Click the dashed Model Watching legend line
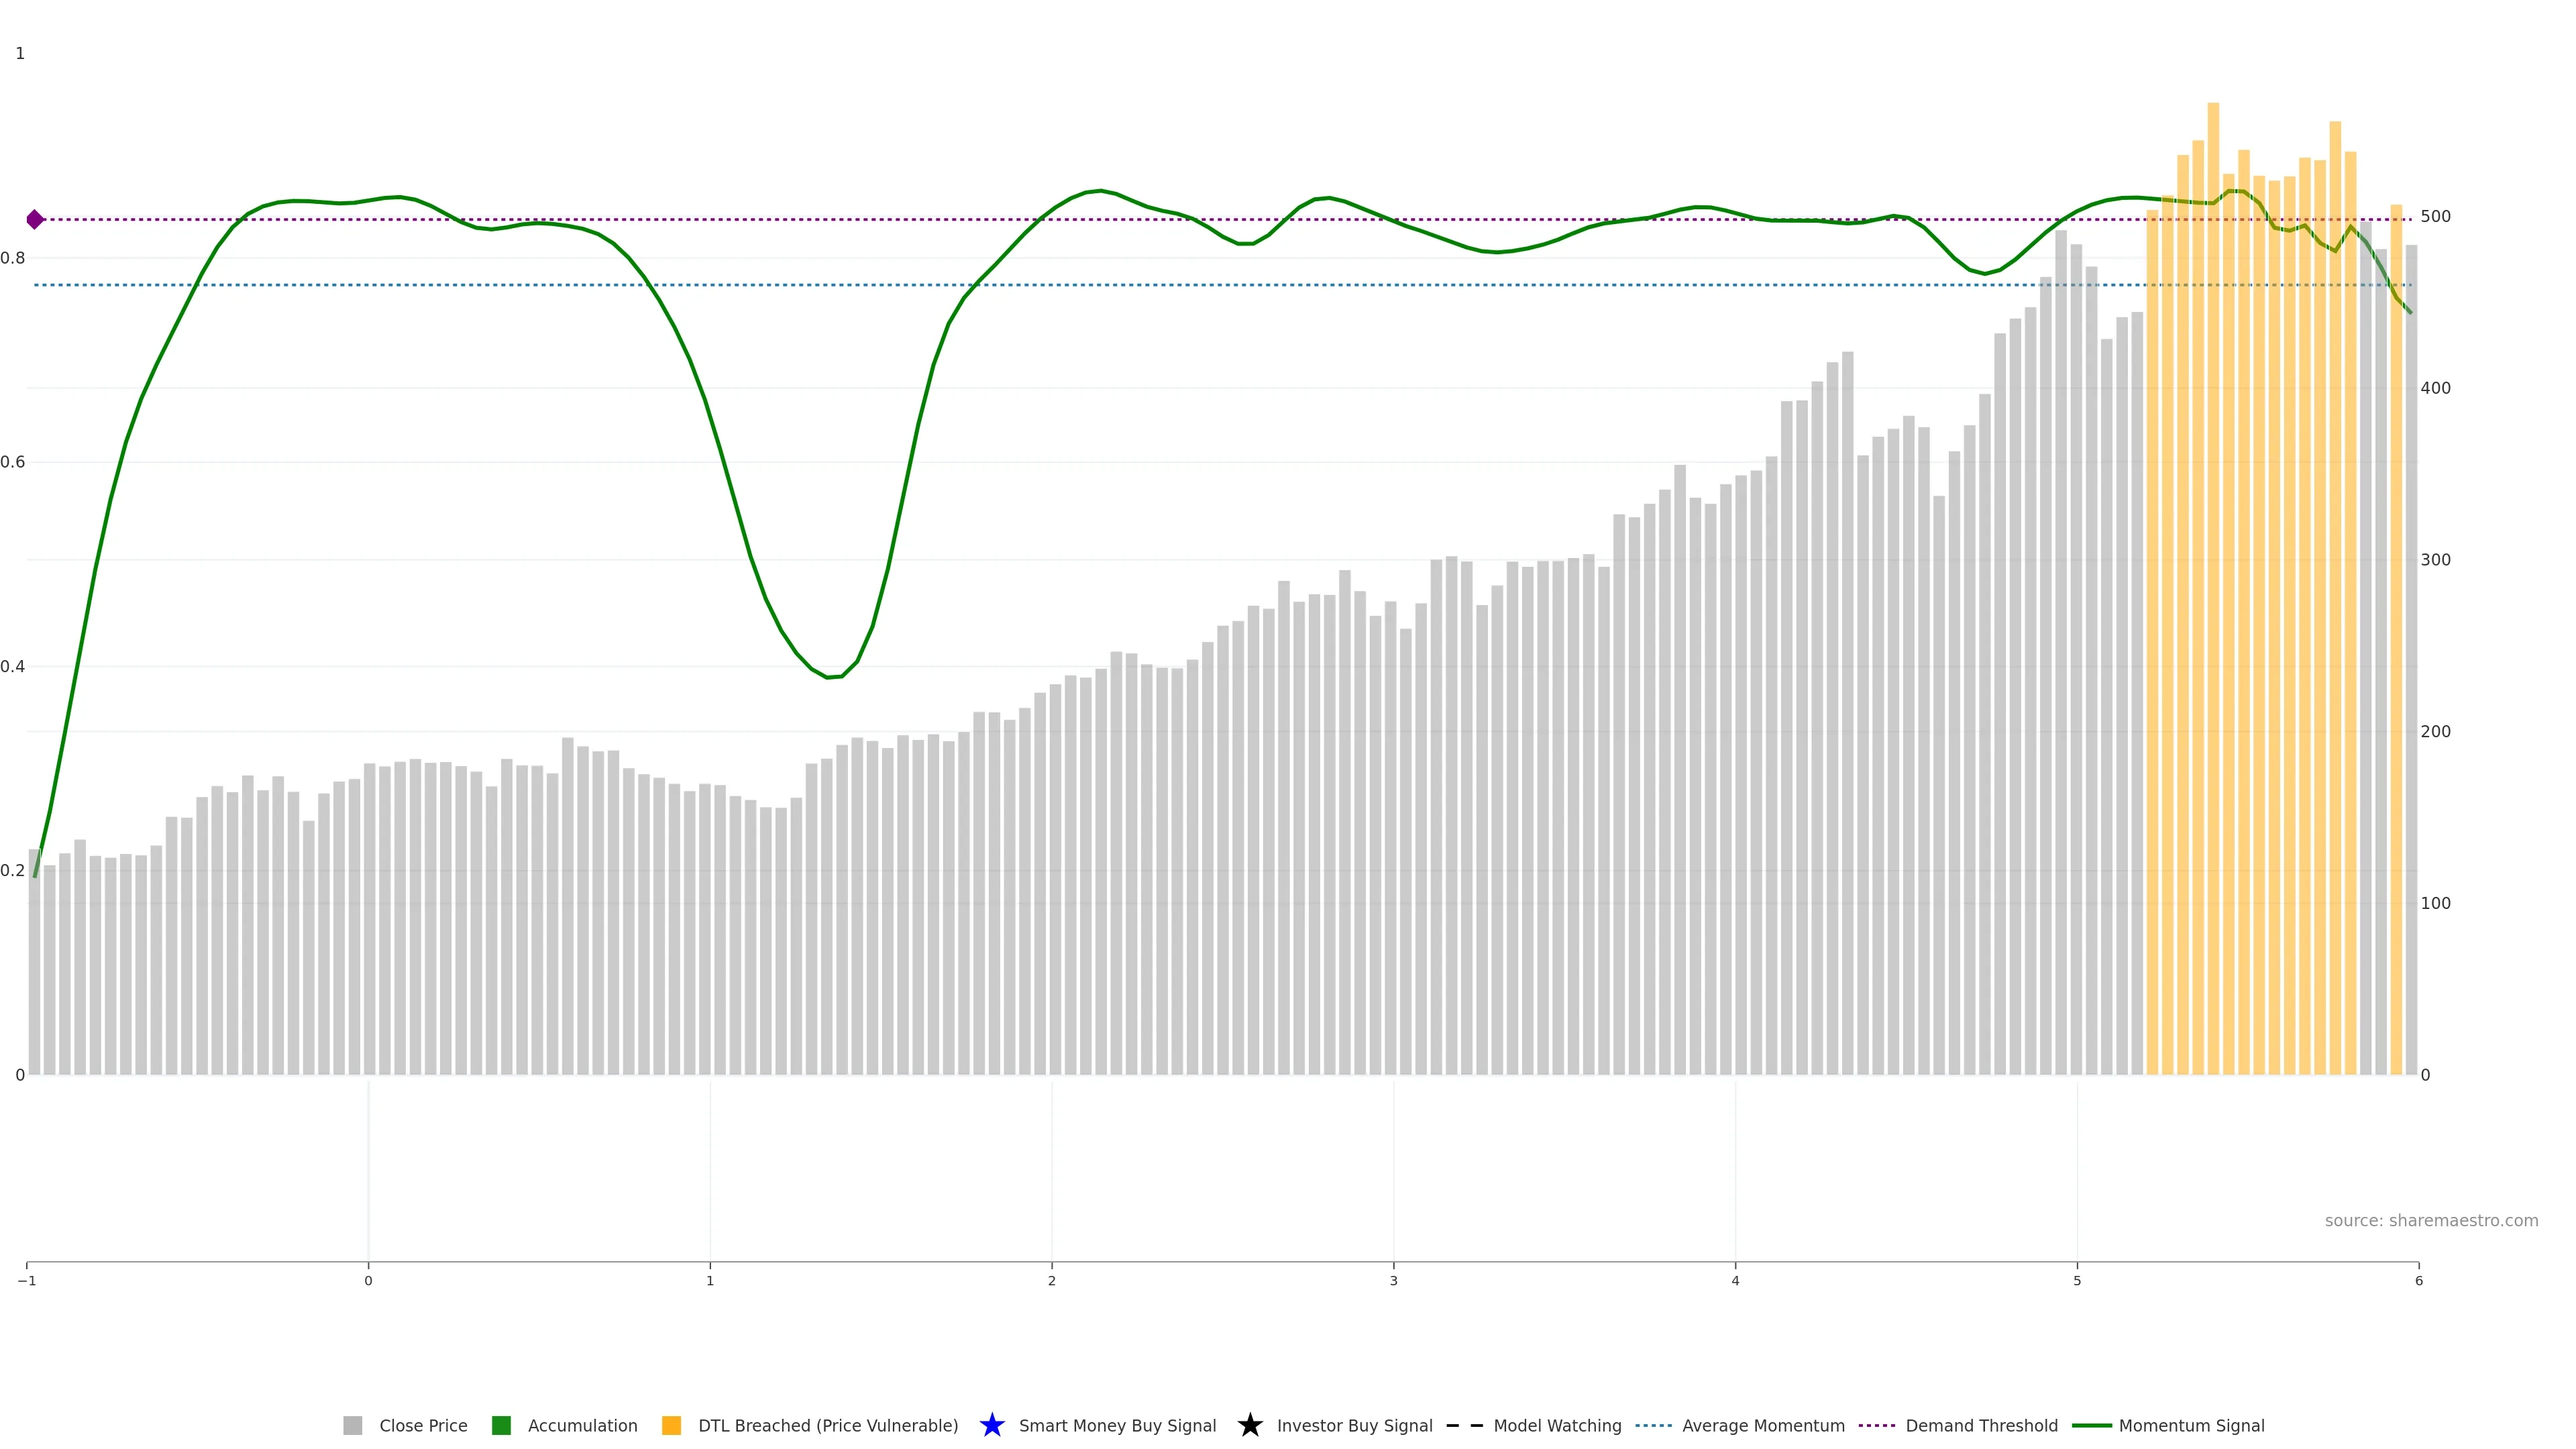2576x1449 pixels. [x=1464, y=1425]
